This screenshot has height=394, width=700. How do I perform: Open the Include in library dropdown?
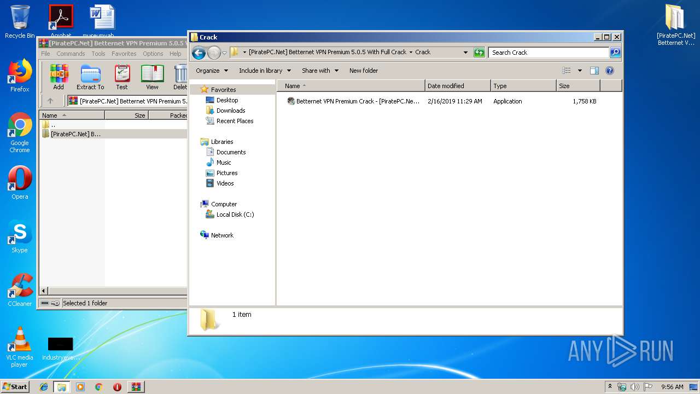[265, 71]
